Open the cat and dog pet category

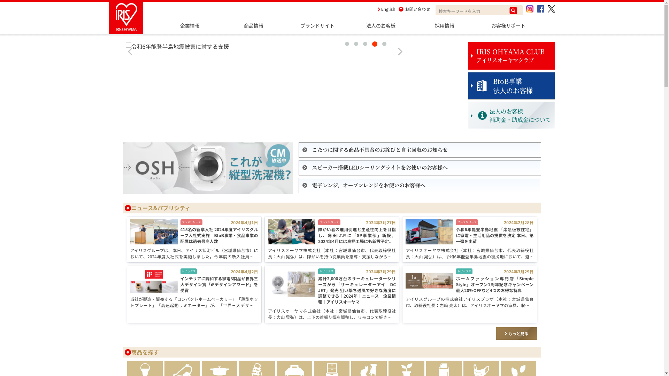(x=369, y=368)
